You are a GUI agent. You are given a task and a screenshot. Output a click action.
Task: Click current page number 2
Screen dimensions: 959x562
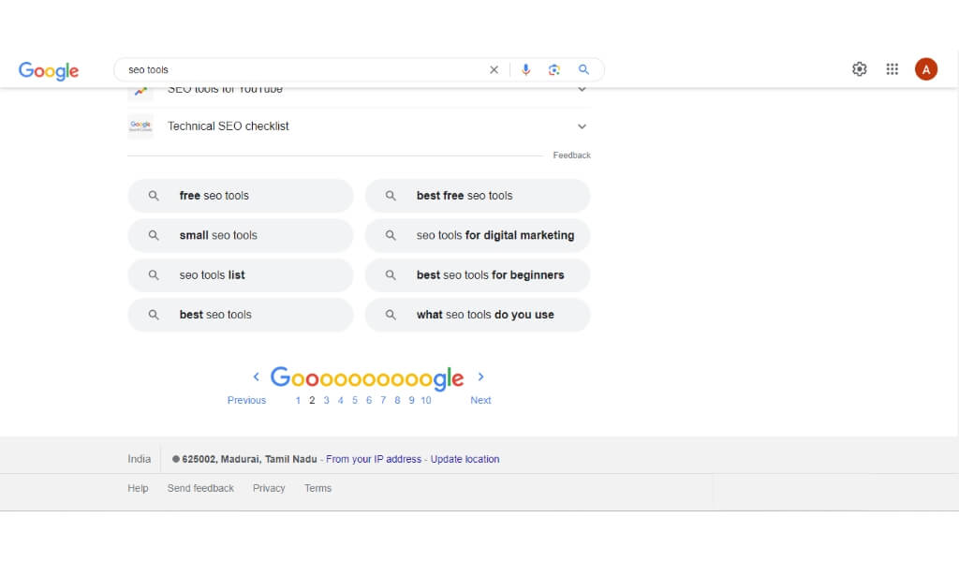pyautogui.click(x=312, y=401)
